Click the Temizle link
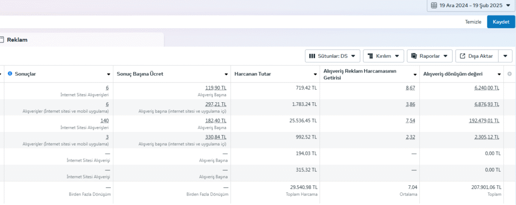Screen dimensions: 516x205 473,22
